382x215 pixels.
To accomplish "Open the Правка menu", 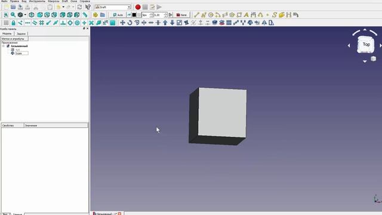I will (x=14, y=1).
